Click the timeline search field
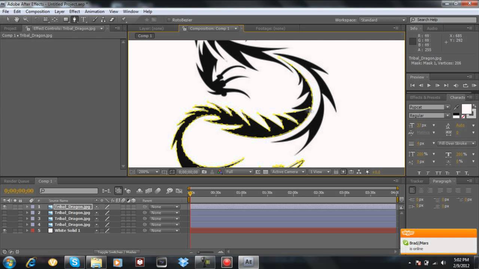Image resolution: width=479 pixels, height=269 pixels. (68, 191)
